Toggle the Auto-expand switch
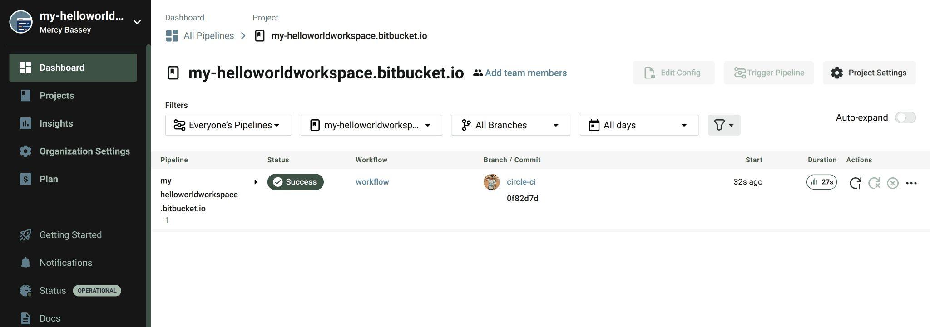The width and height of the screenshot is (930, 327). pyautogui.click(x=905, y=118)
